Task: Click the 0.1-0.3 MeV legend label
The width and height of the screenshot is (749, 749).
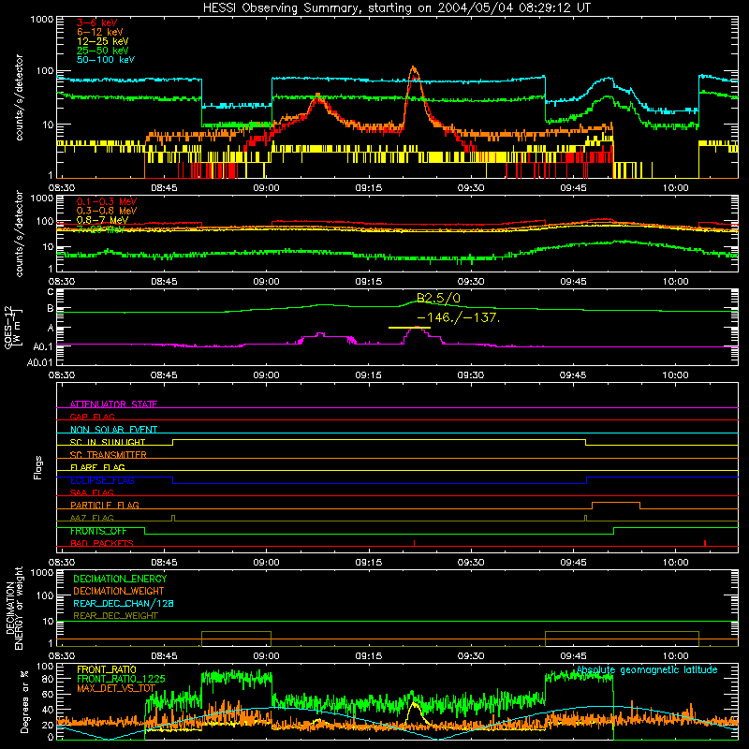Action: coord(107,201)
